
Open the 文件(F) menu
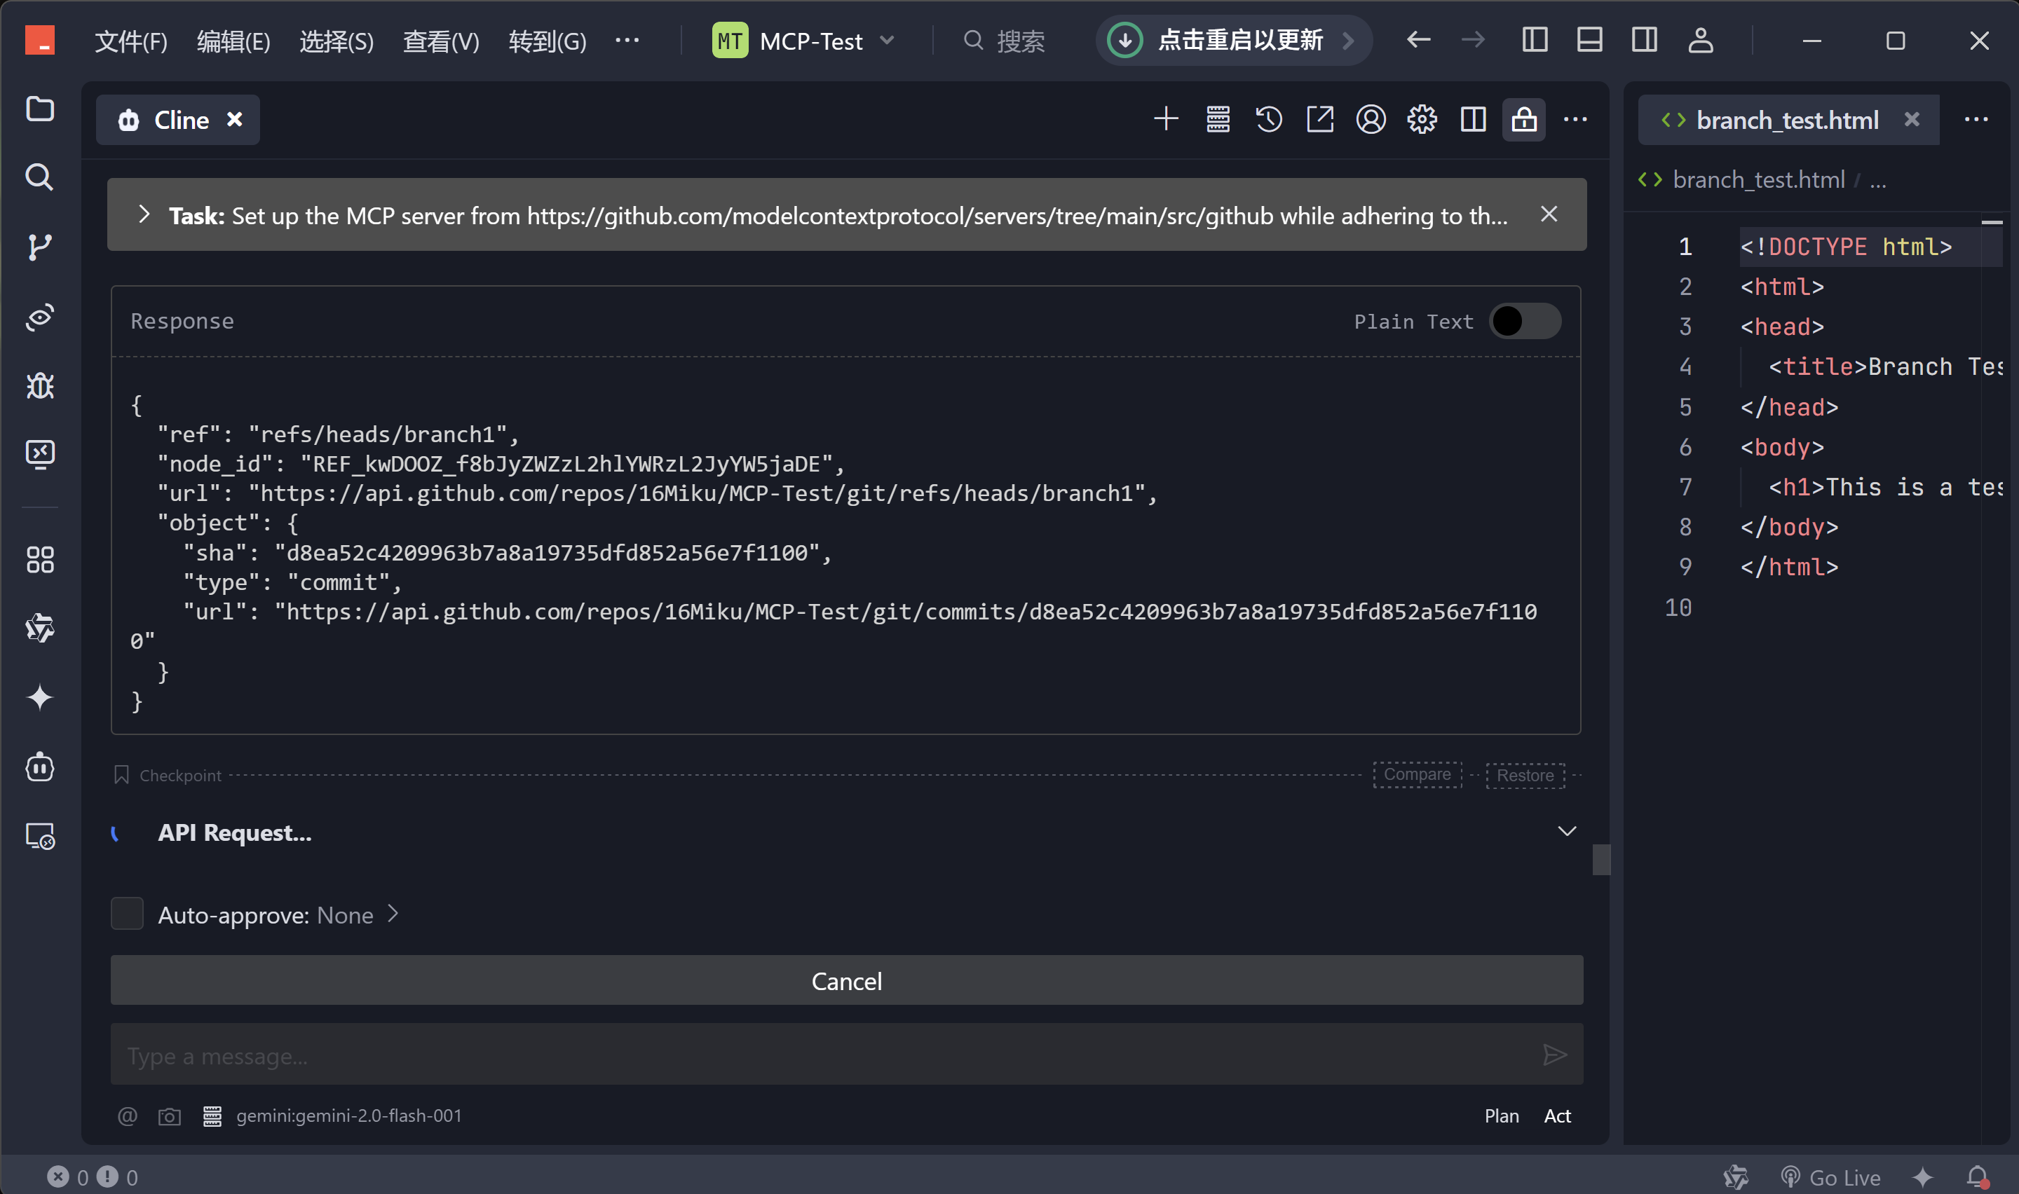tap(130, 40)
